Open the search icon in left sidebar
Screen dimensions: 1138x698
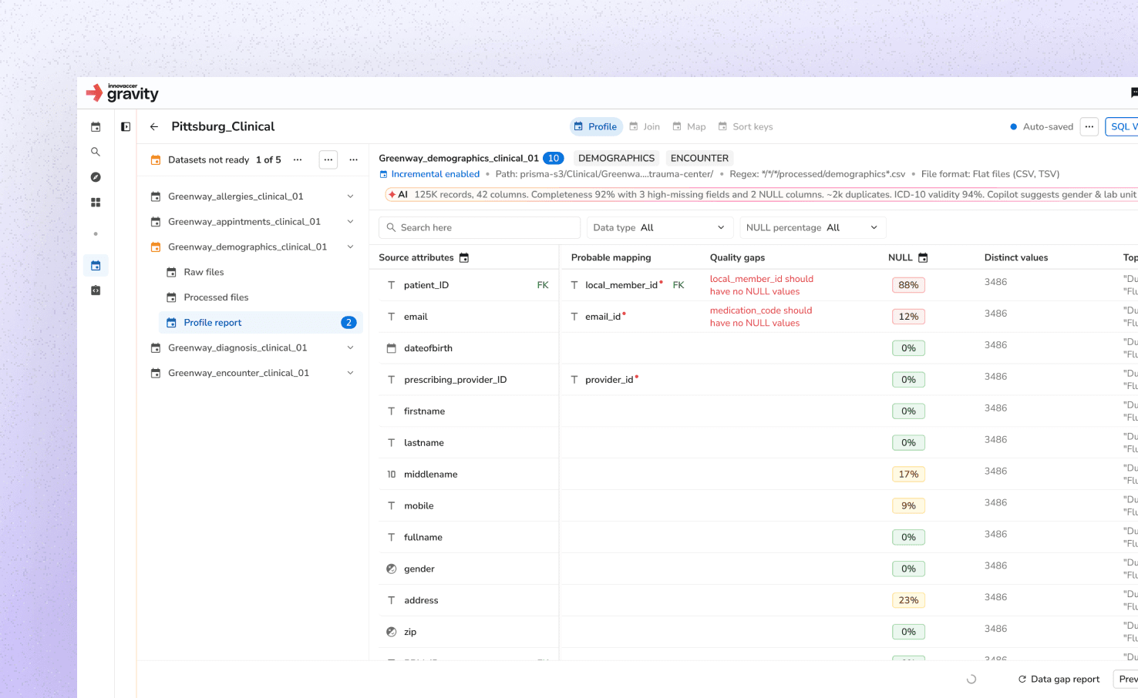coord(96,152)
